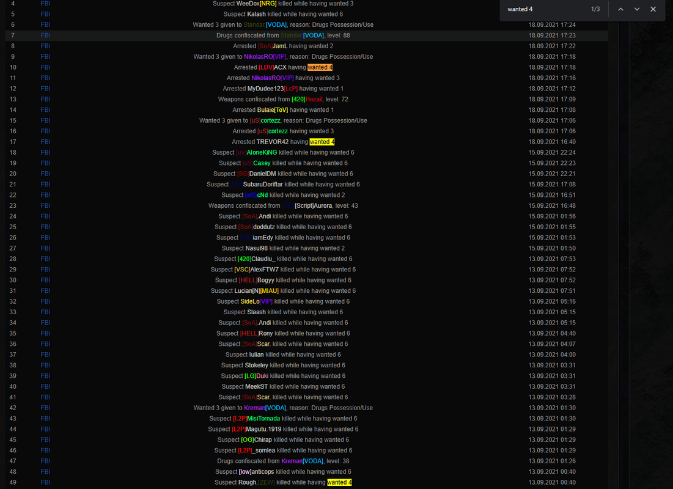Open FBI link in row 4
This screenshot has width=673, height=489.
point(45,4)
